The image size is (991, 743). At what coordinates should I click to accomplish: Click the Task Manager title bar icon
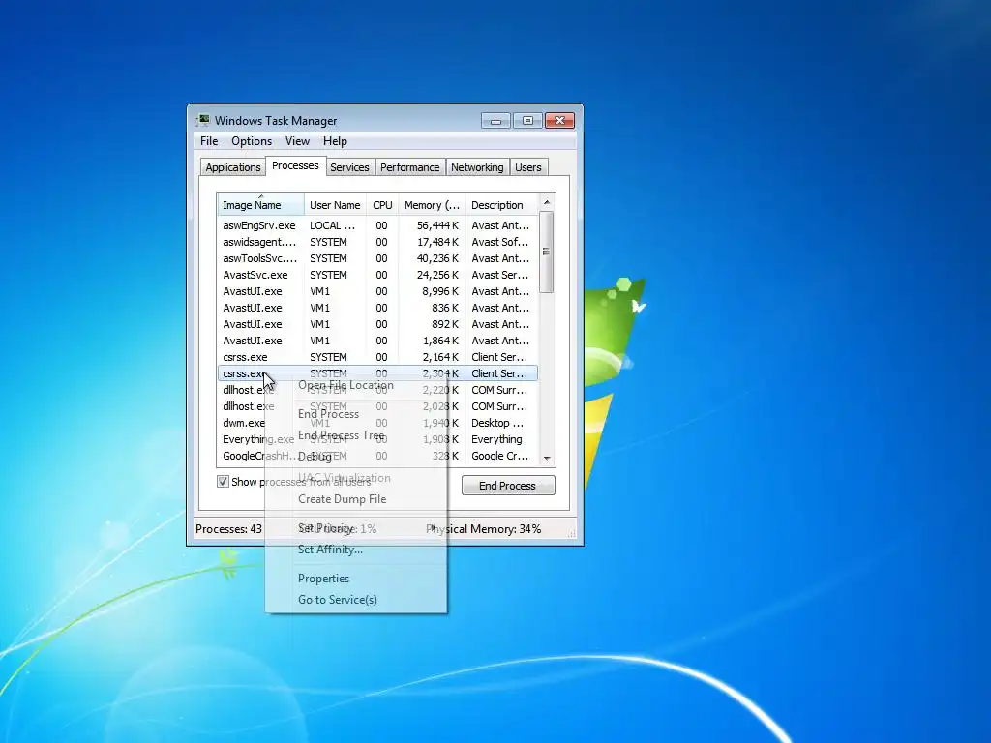(202, 120)
